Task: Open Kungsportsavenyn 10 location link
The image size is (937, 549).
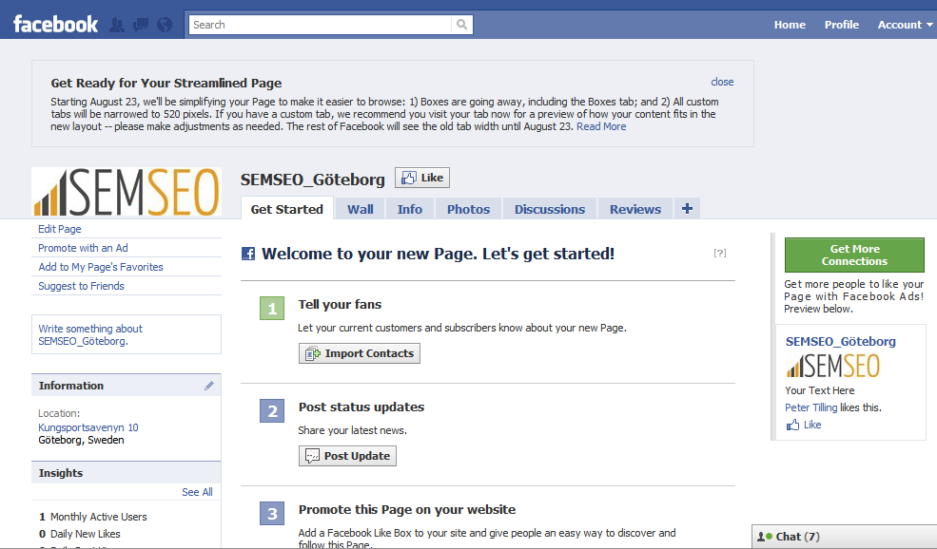Action: pos(88,427)
